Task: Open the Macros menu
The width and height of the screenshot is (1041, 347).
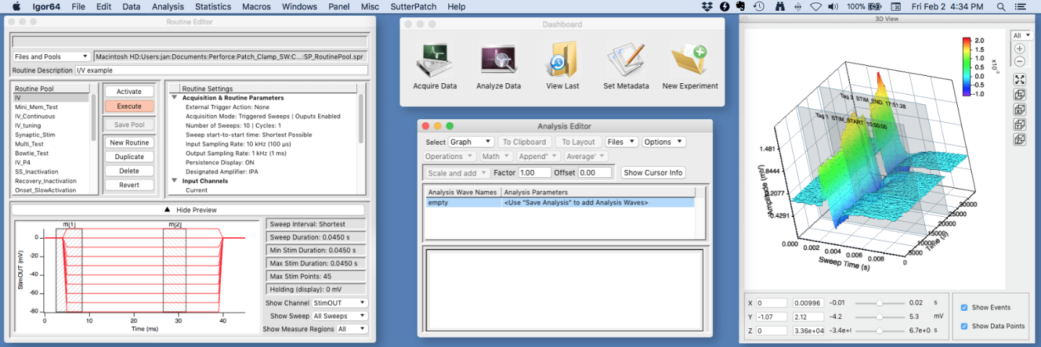Action: click(x=257, y=7)
